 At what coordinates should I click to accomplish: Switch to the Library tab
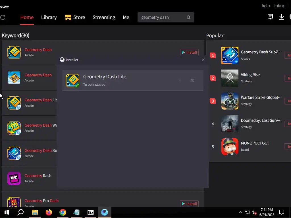tap(49, 17)
